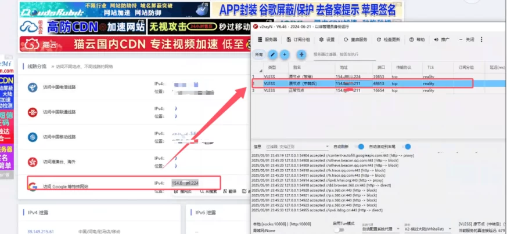Click the 线路分流 section heading
Image resolution: width=507 pixels, height=234 pixels.
[37, 67]
